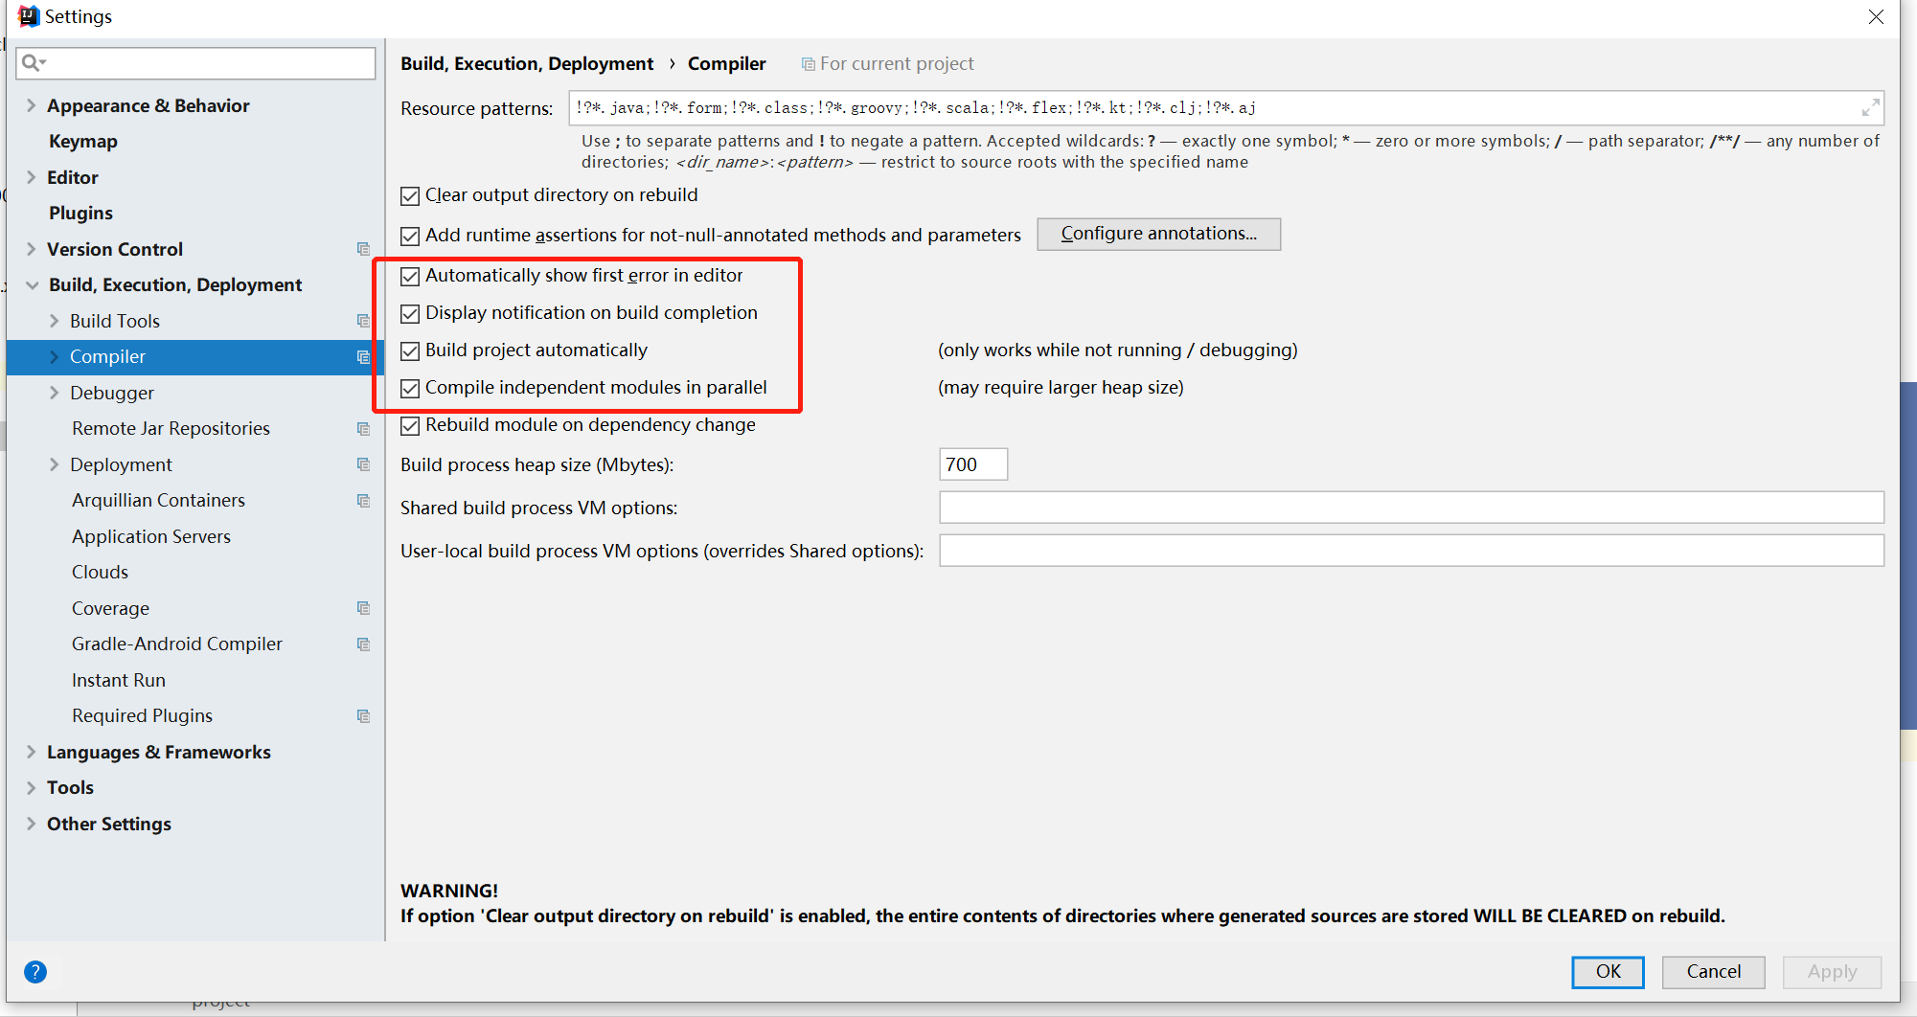Expand the Resource patterns field editor icon

coord(1870,107)
